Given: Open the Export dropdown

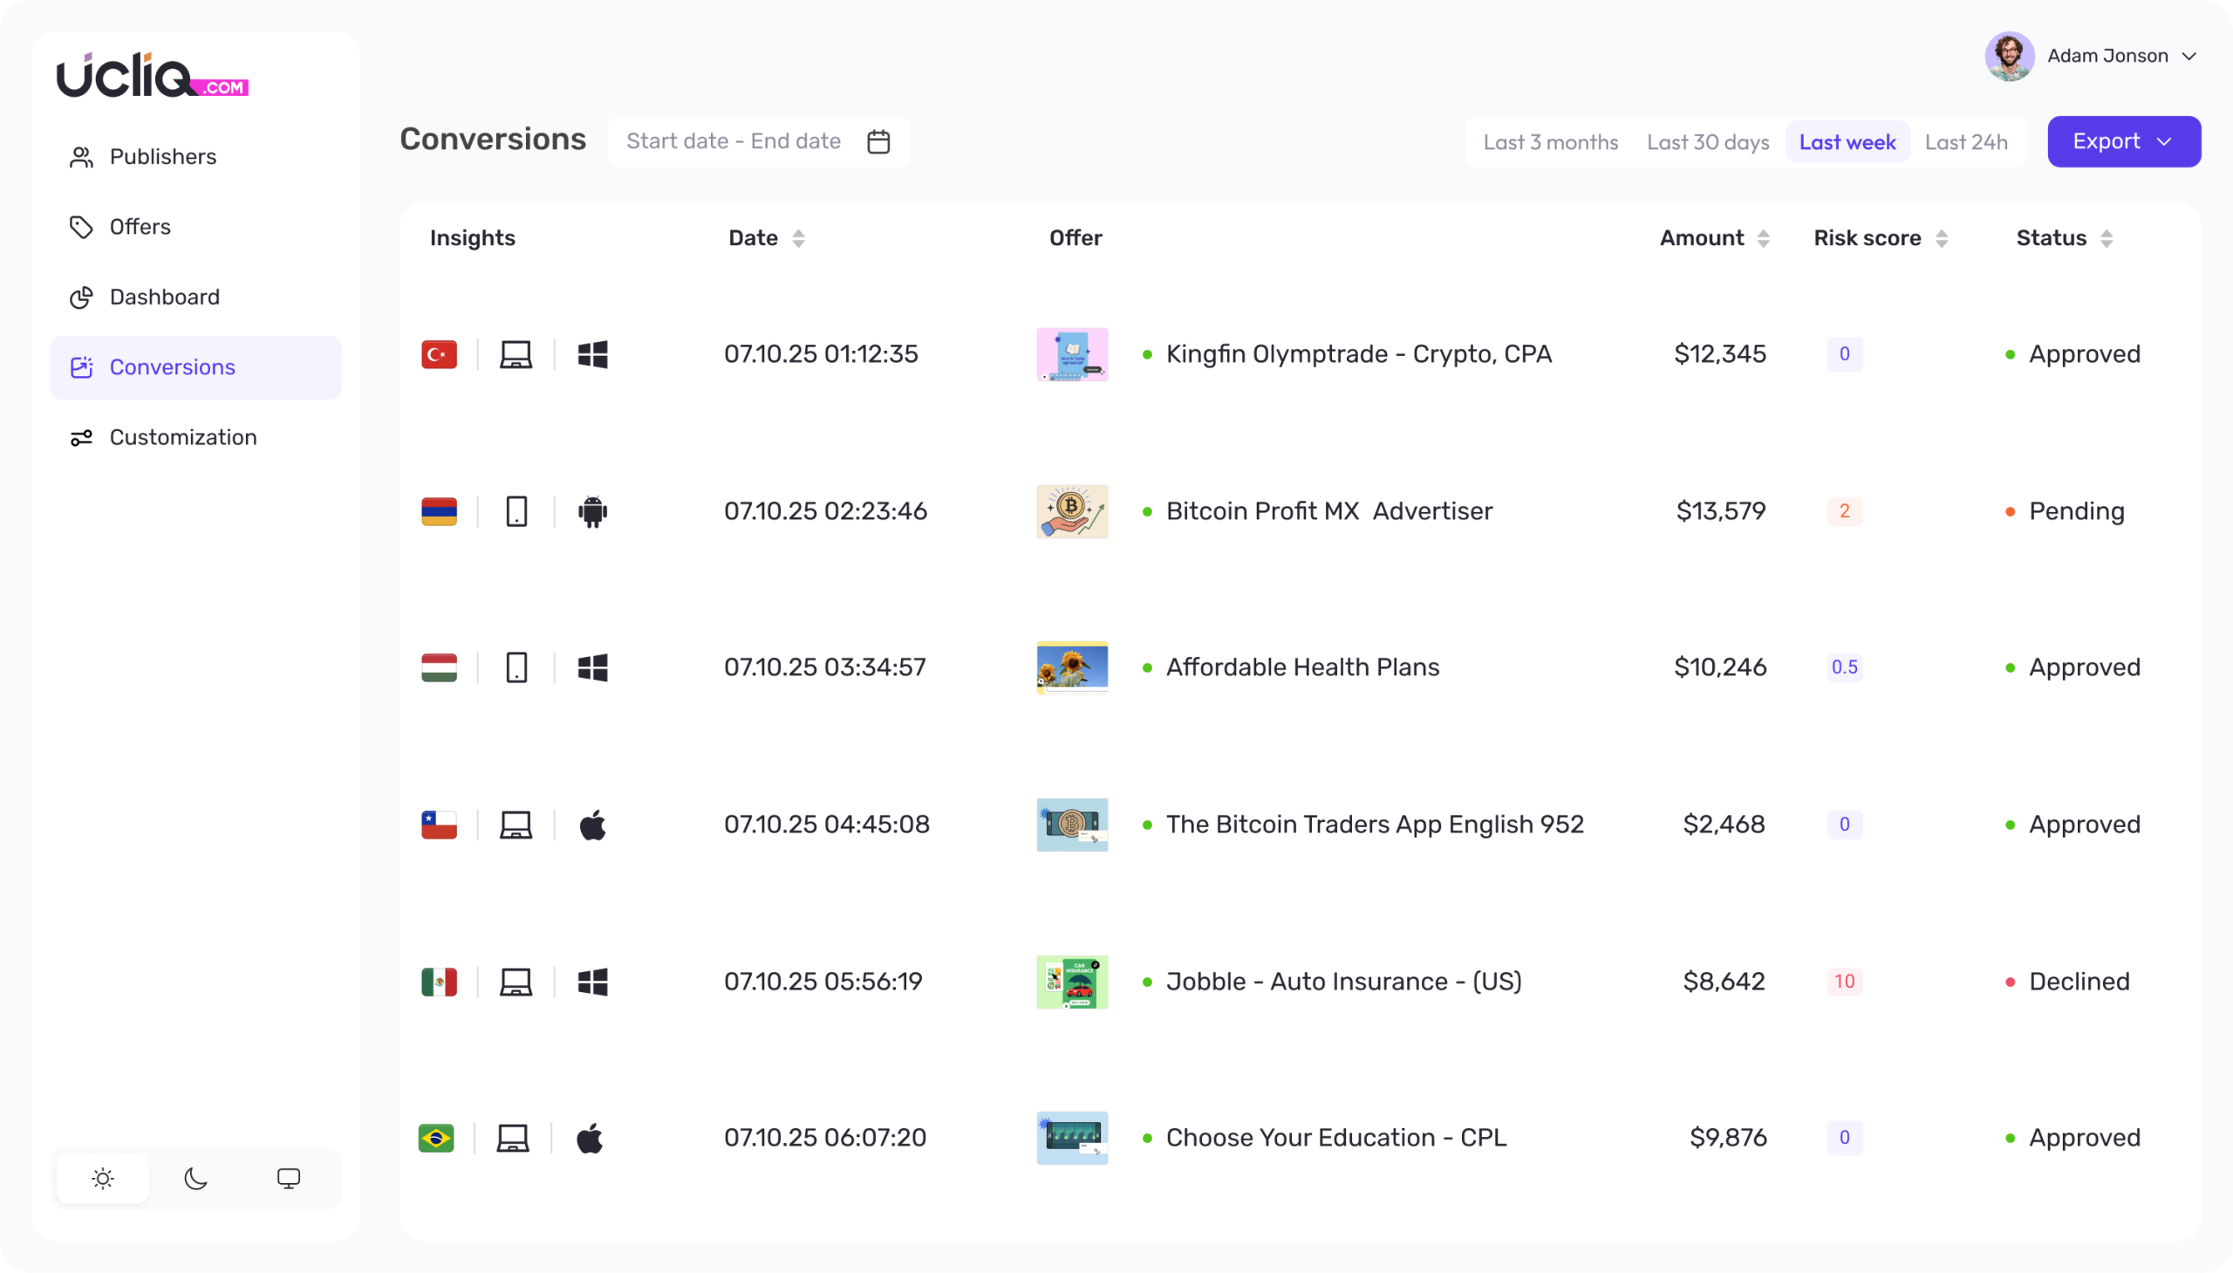Looking at the screenshot, I should point(2123,141).
